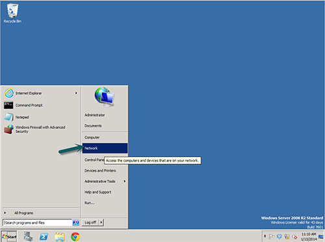Image resolution: width=325 pixels, height=242 pixels.
Task: Select Network in Start menu
Action: [105, 148]
